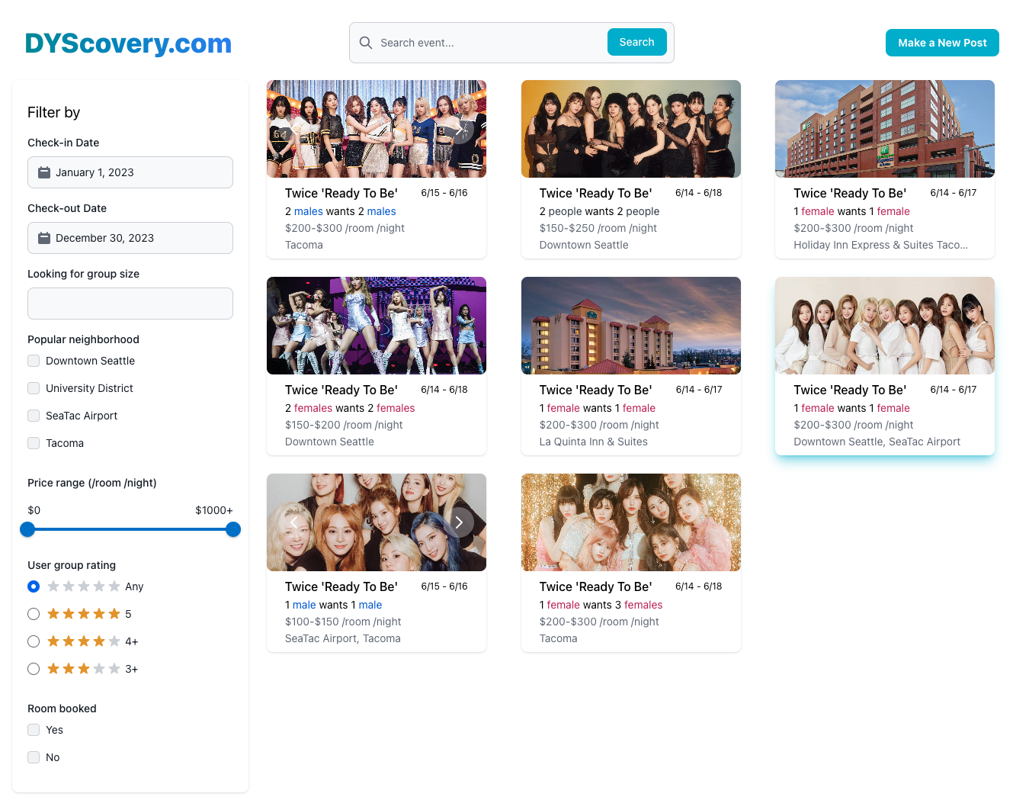Tick the Tacoma neighborhood checkbox

coord(34,443)
